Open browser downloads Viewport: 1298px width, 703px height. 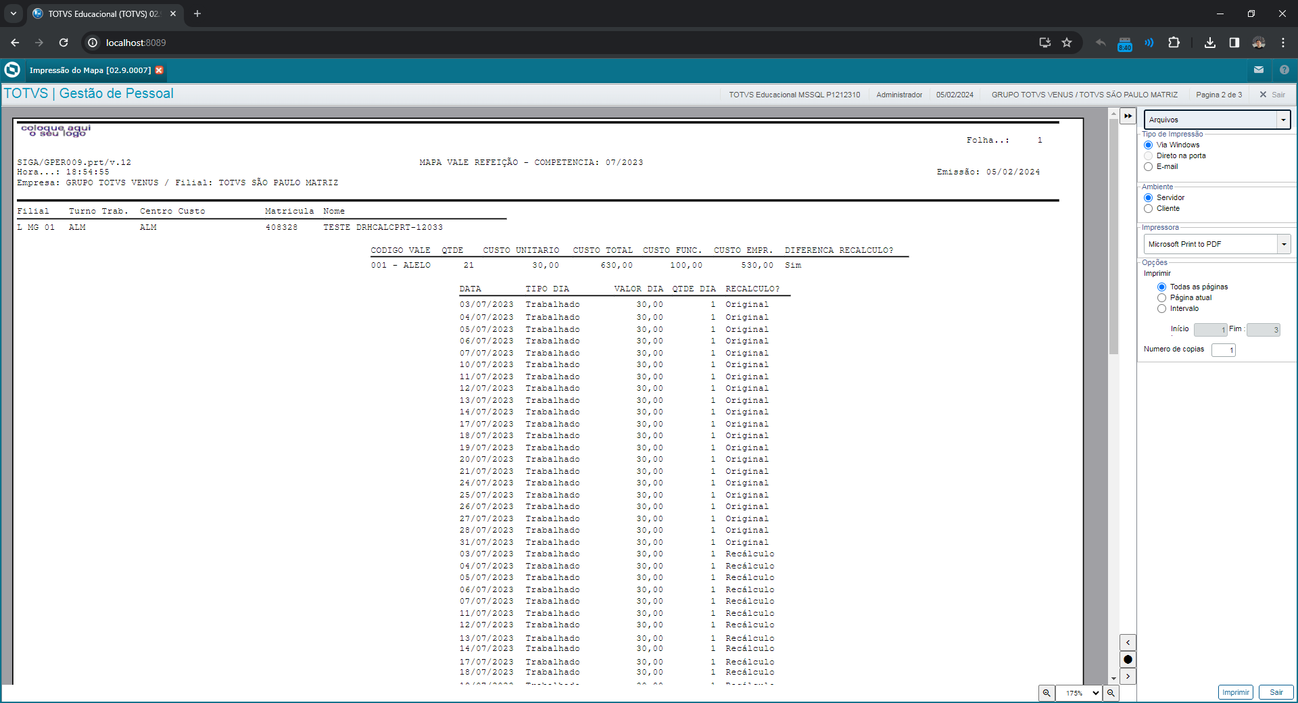click(1210, 43)
